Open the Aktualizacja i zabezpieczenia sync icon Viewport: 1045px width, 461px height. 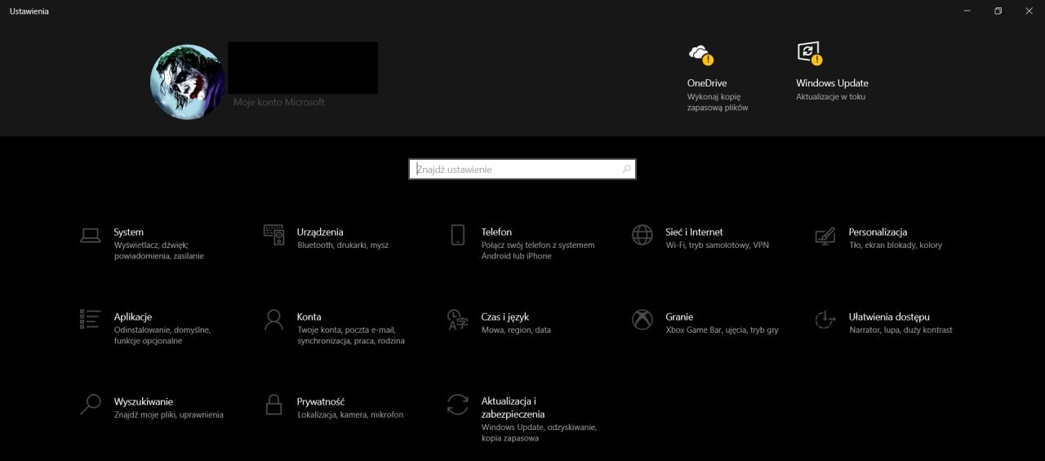click(458, 404)
